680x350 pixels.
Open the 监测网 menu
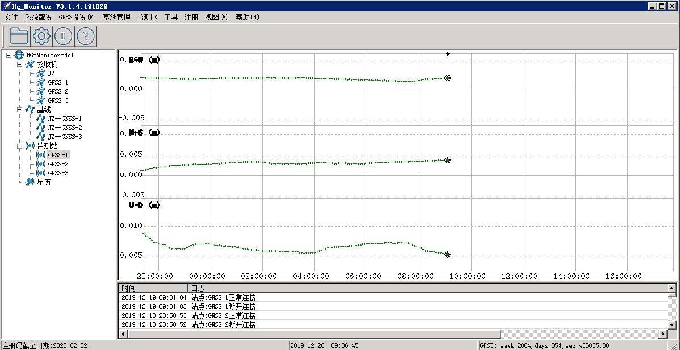pos(147,17)
